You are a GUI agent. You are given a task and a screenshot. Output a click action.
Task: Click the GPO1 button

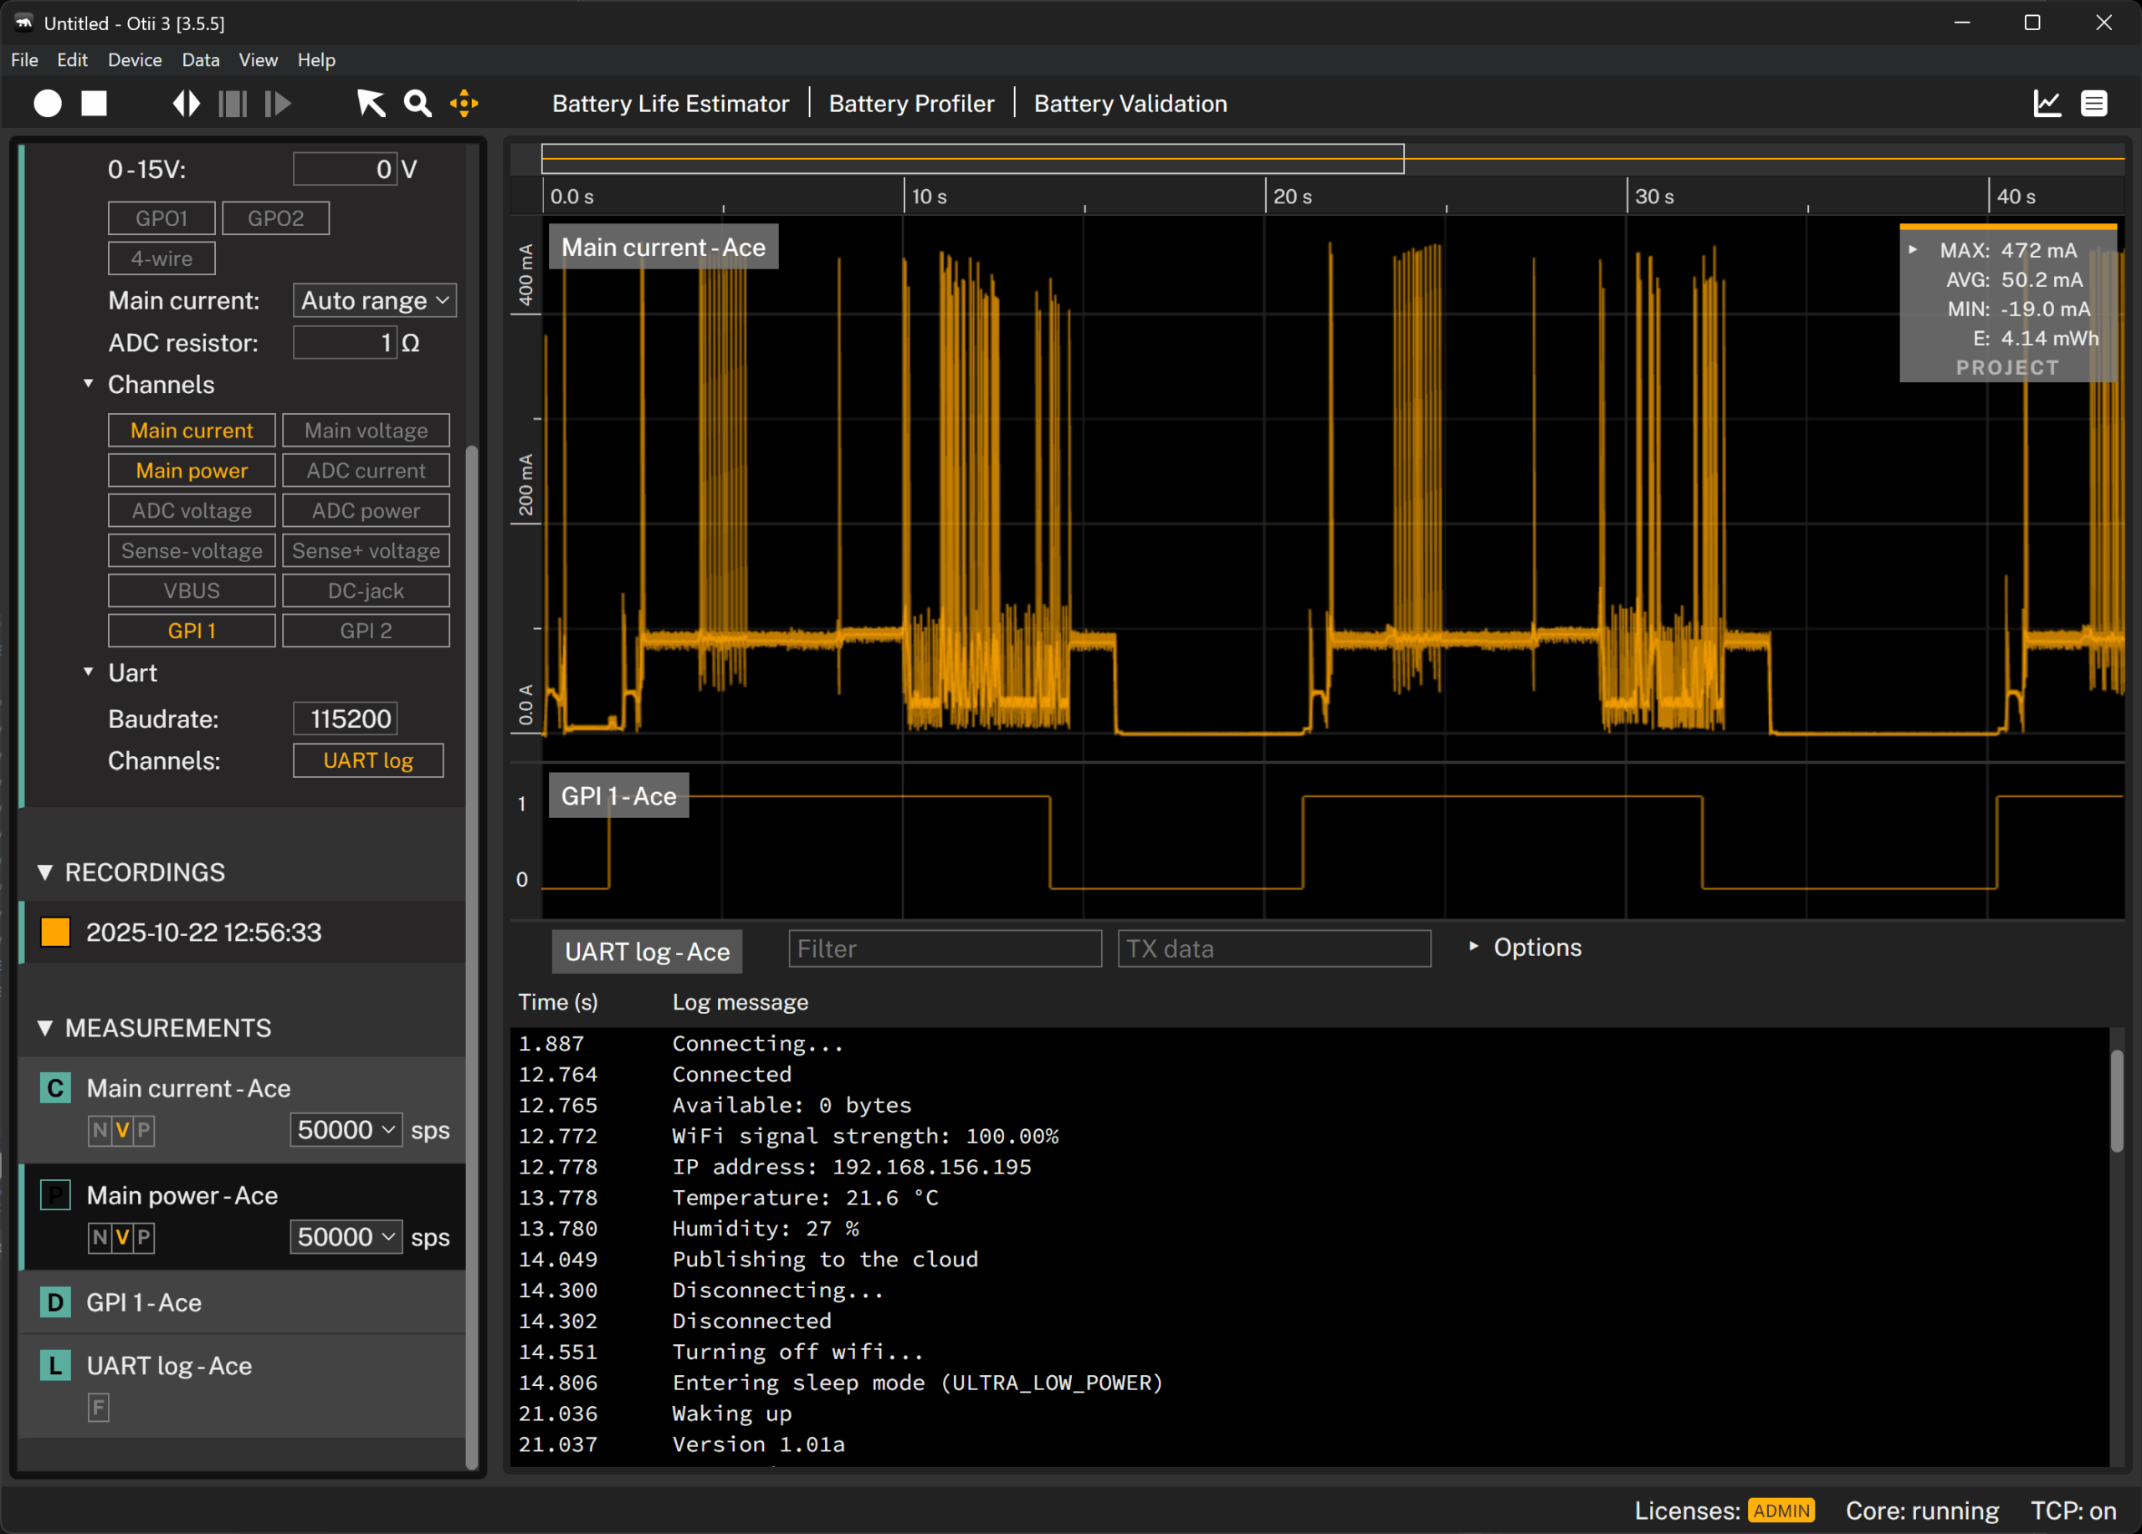click(161, 218)
